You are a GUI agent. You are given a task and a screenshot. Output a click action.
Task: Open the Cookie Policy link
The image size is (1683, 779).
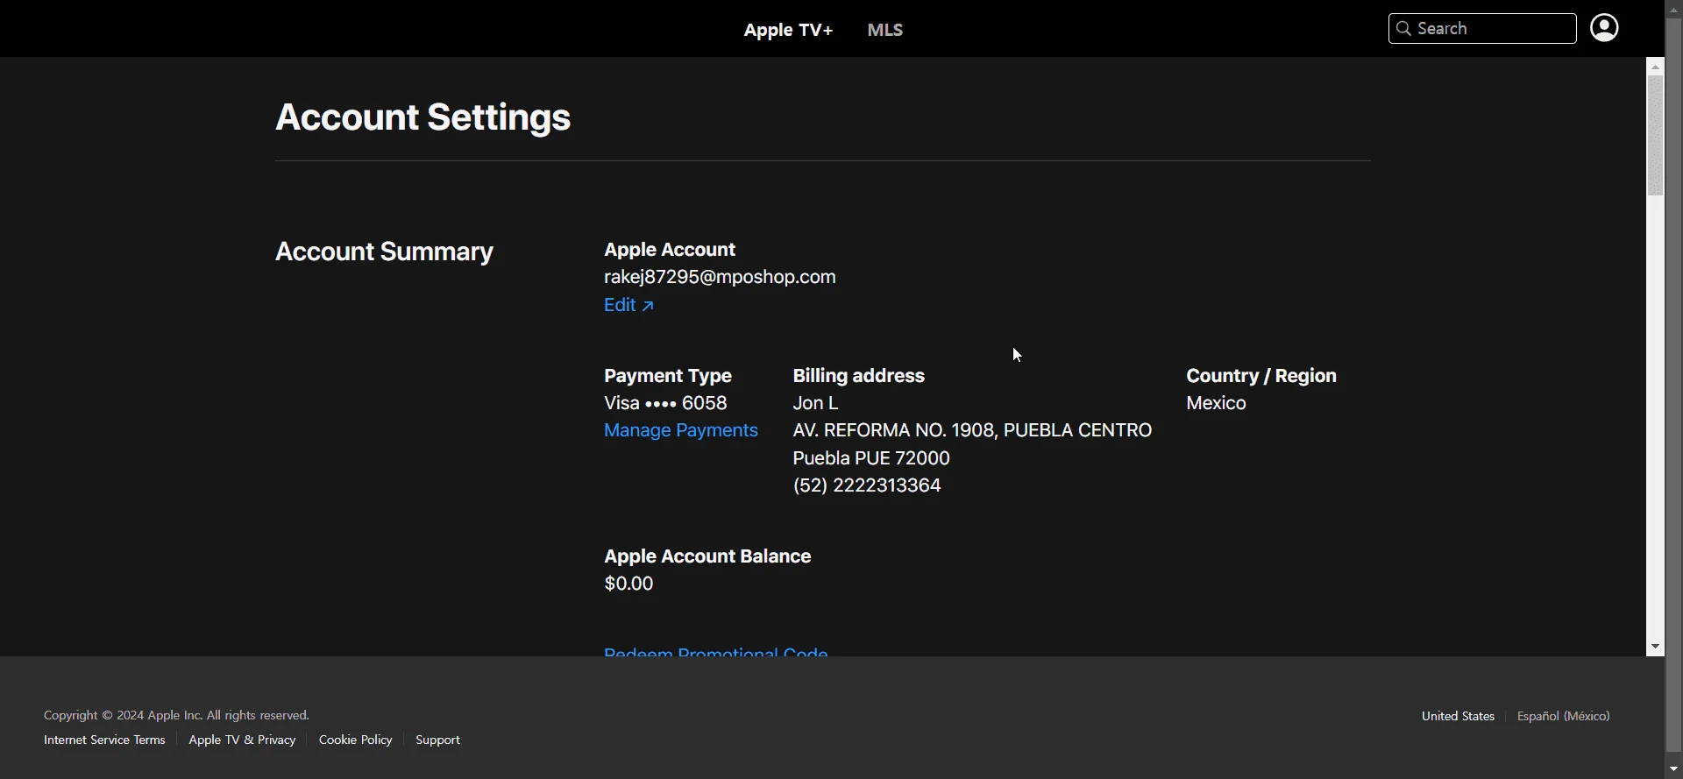tap(355, 740)
